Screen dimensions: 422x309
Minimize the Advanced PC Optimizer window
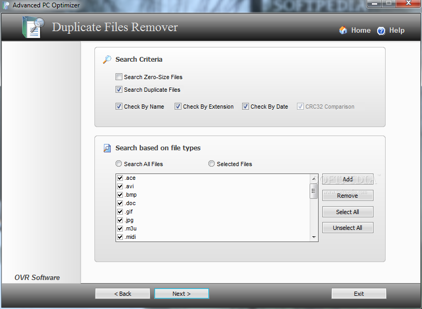click(x=375, y=4)
